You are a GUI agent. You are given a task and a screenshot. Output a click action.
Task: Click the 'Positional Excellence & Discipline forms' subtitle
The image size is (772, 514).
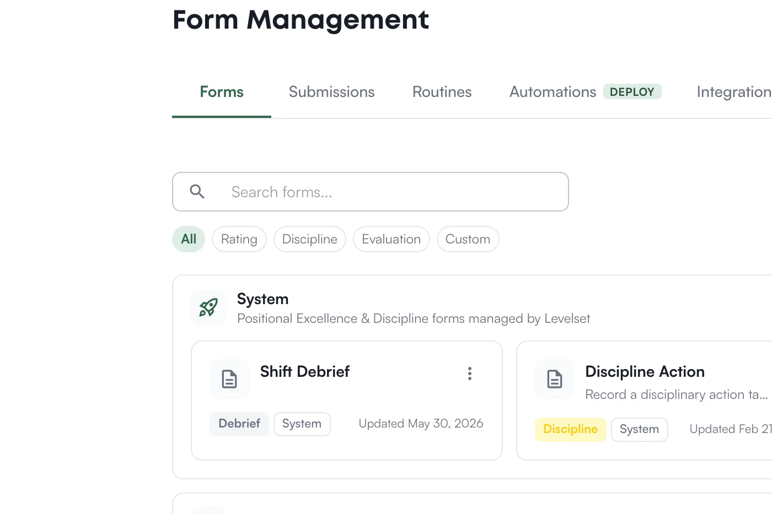coord(414,318)
